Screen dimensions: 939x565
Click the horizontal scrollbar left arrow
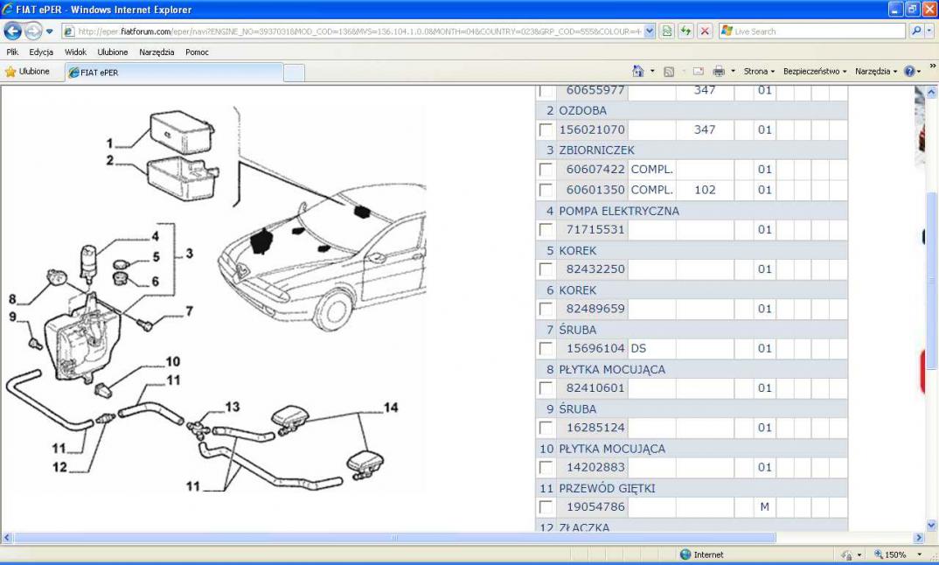coord(7,537)
